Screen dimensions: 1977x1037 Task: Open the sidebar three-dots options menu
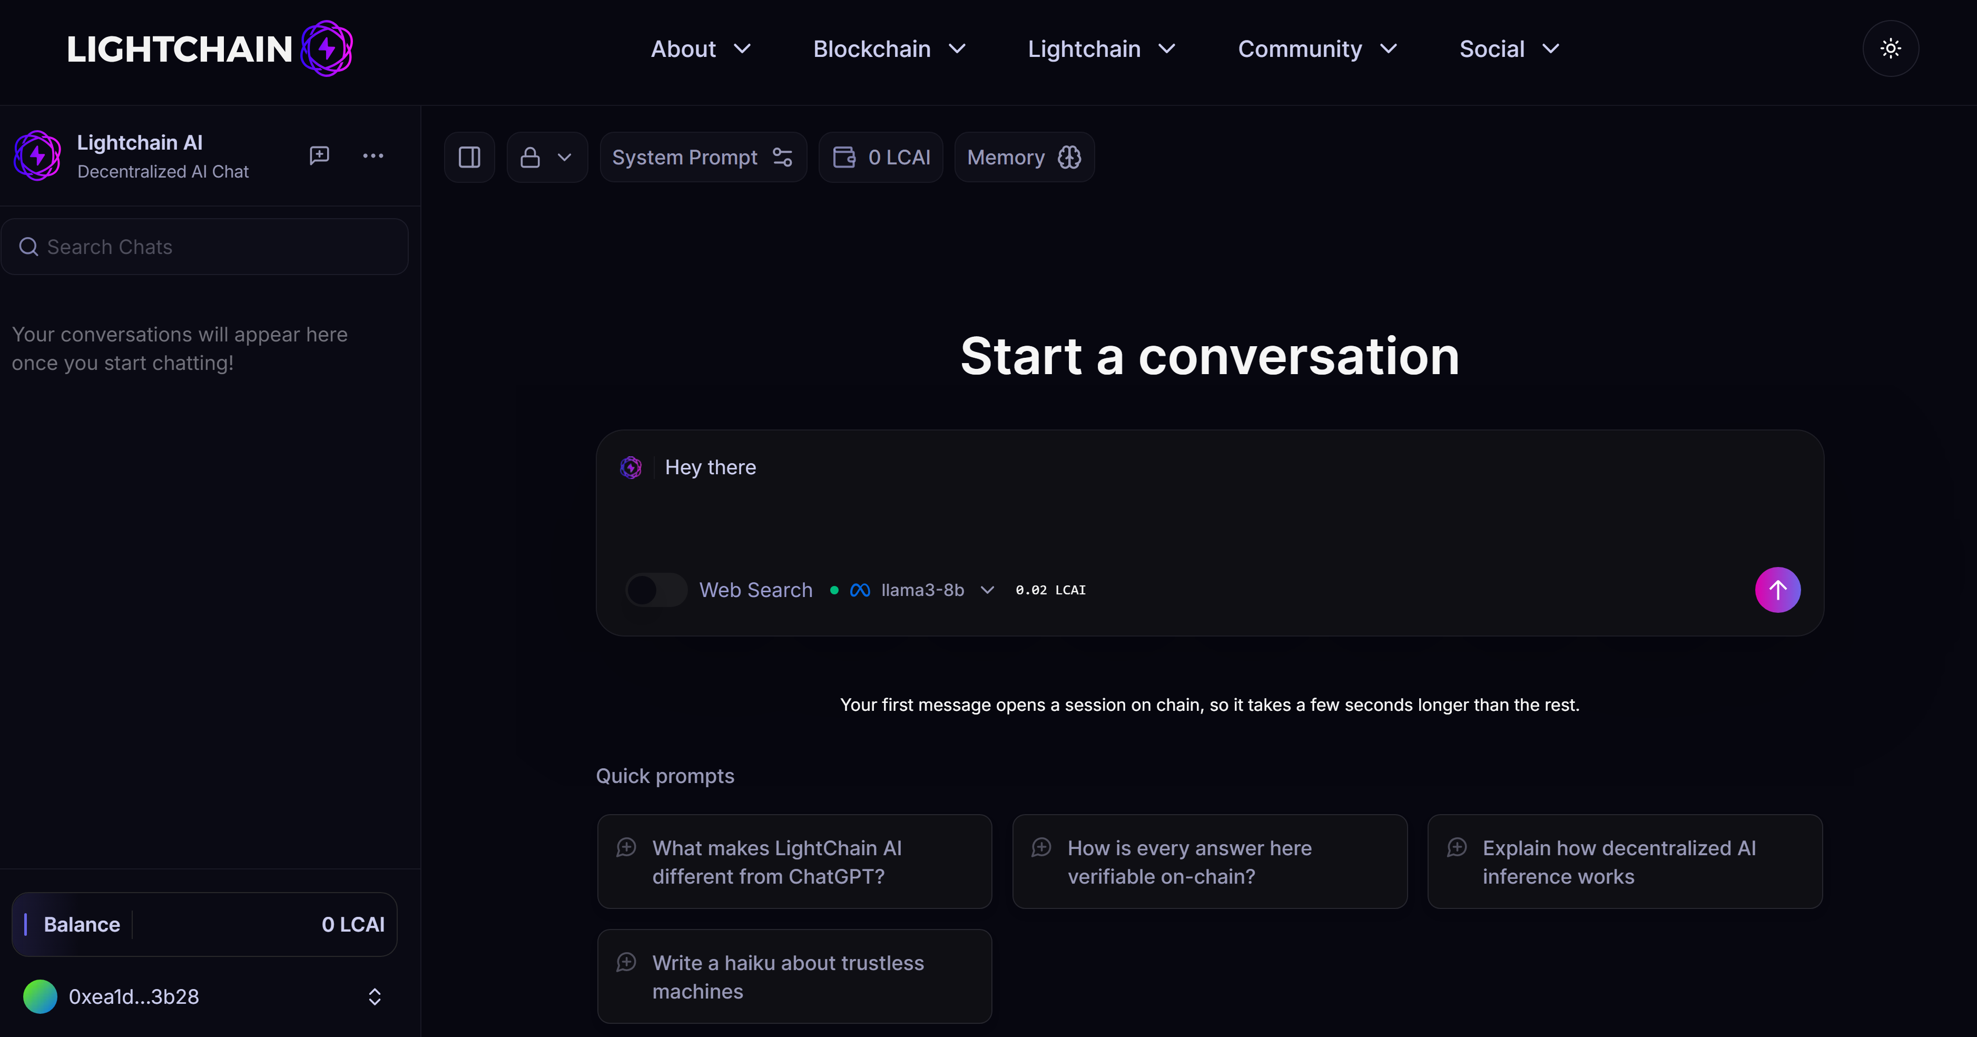(373, 156)
